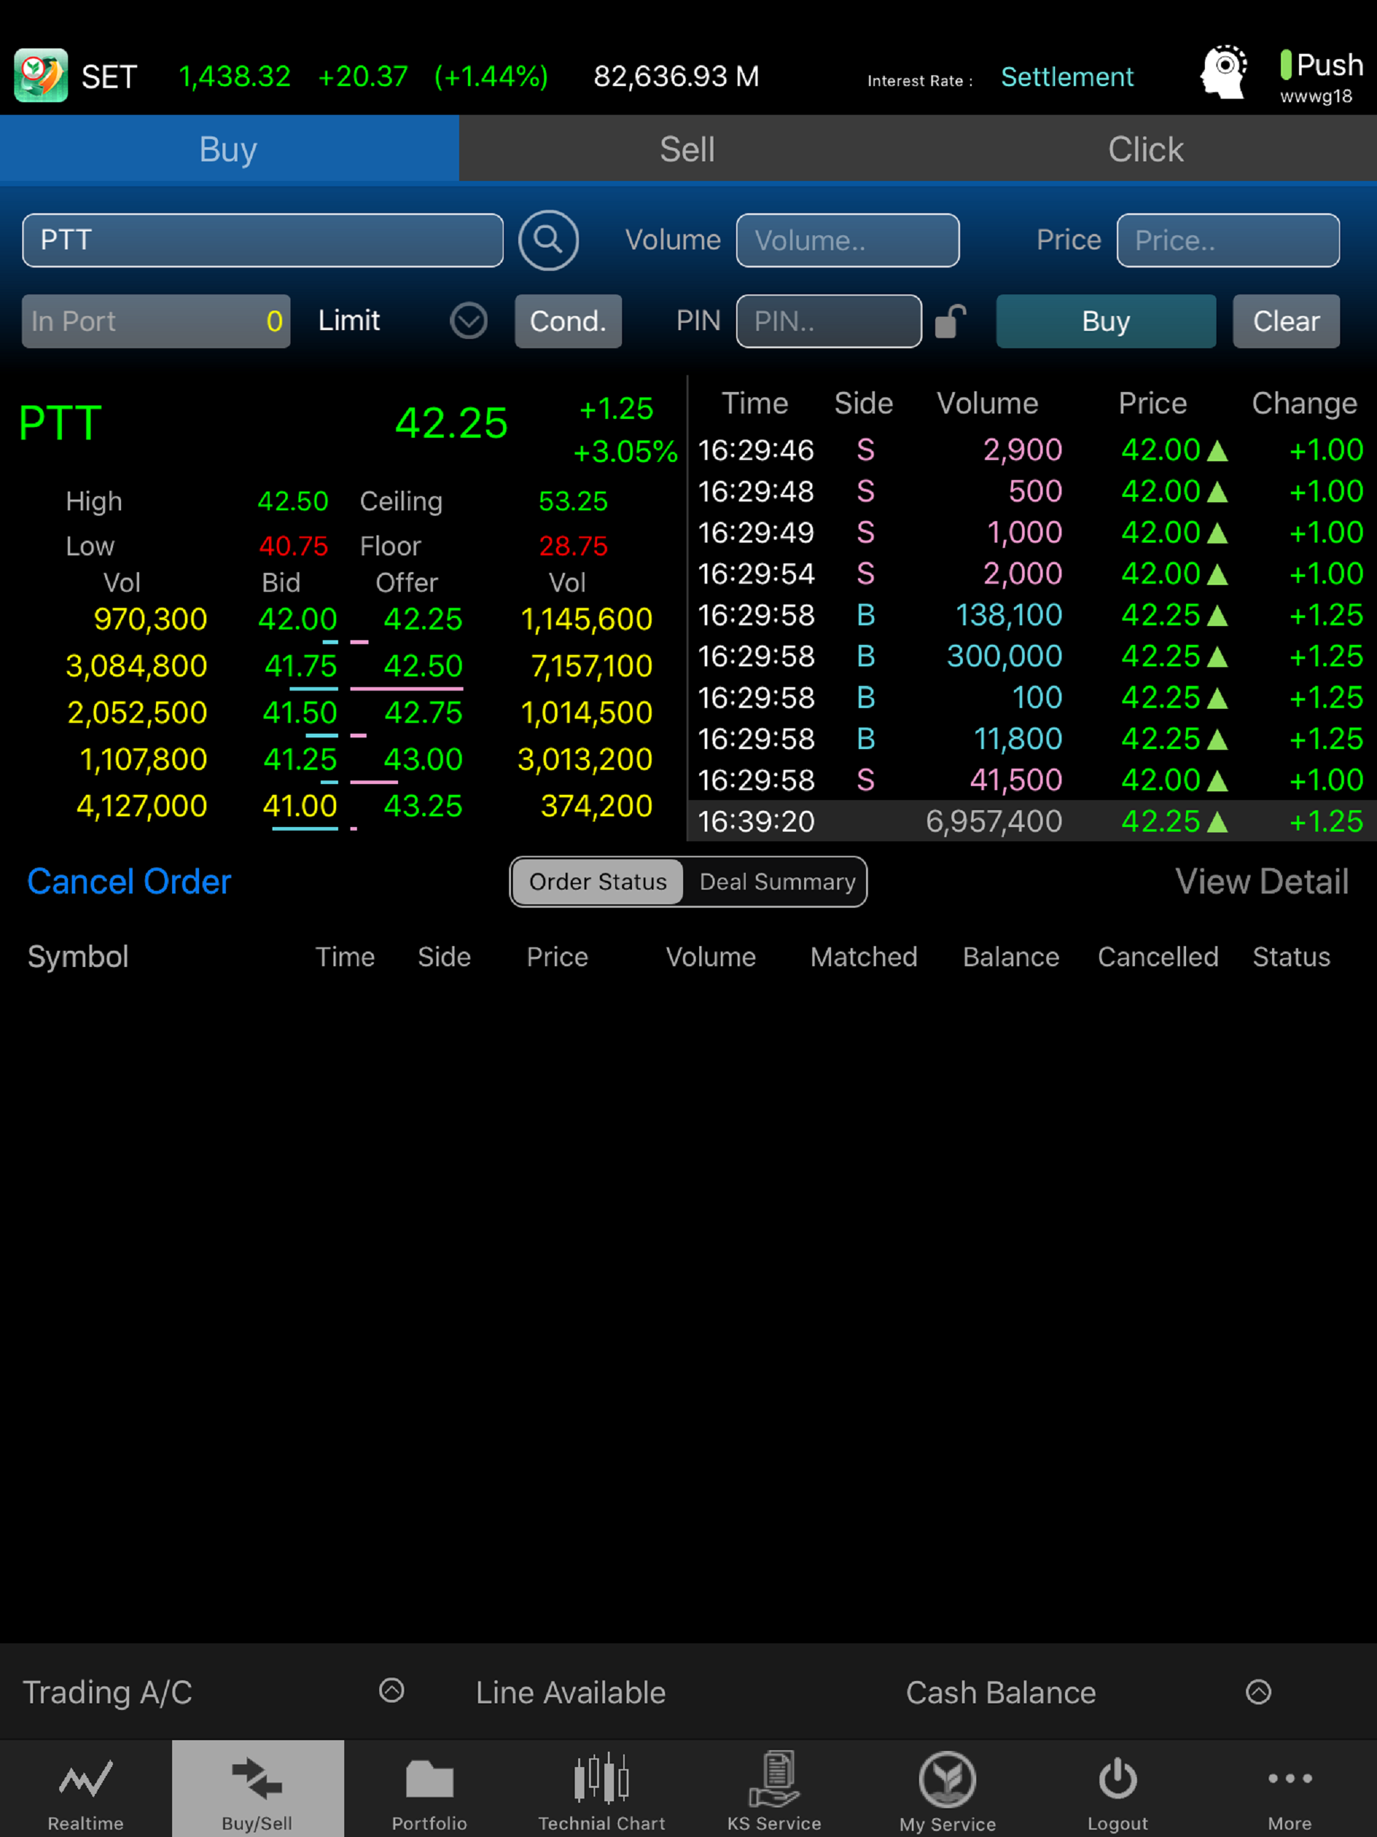The image size is (1377, 1837).
Task: Tap the large PTT ticker name
Action: pos(60,423)
